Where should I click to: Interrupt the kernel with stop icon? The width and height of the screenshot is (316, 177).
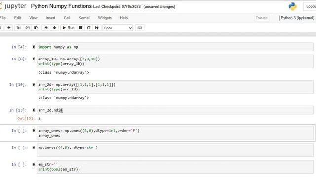click(80, 28)
